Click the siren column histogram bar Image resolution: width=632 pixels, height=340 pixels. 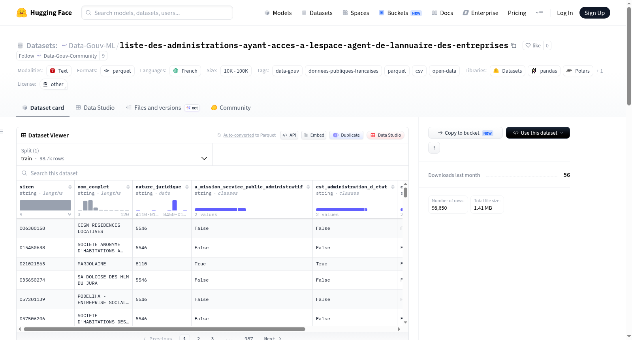tap(45, 205)
